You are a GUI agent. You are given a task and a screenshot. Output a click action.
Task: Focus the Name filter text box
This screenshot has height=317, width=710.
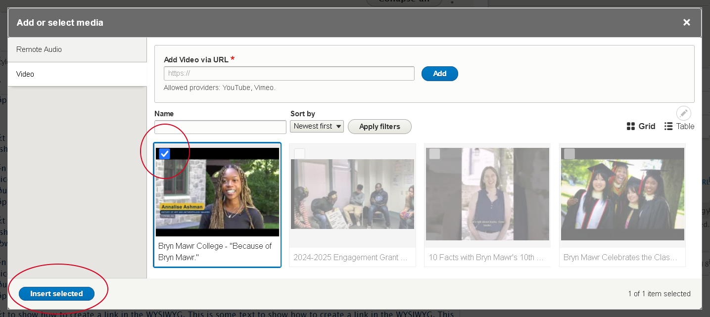(x=220, y=127)
